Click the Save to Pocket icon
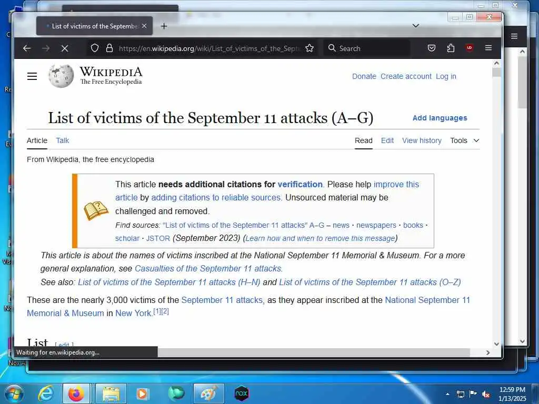This screenshot has width=539, height=404. 432,48
